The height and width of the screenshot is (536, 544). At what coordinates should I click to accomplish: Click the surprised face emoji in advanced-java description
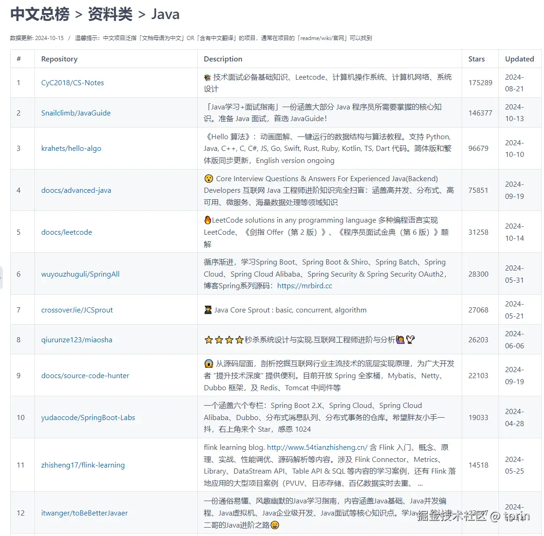(x=208, y=178)
